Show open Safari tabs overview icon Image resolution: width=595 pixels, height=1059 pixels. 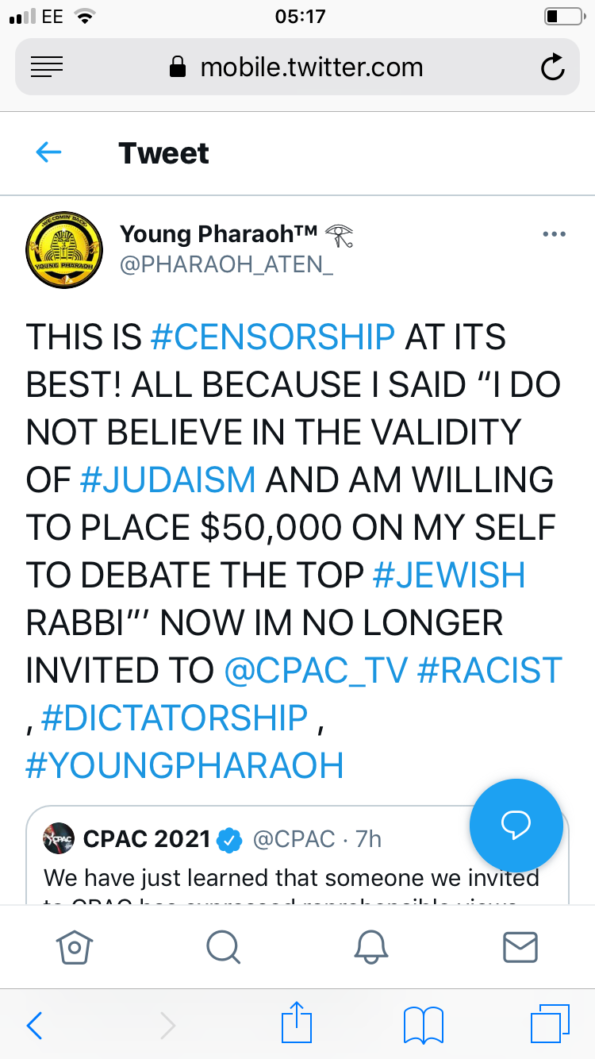(x=550, y=1024)
